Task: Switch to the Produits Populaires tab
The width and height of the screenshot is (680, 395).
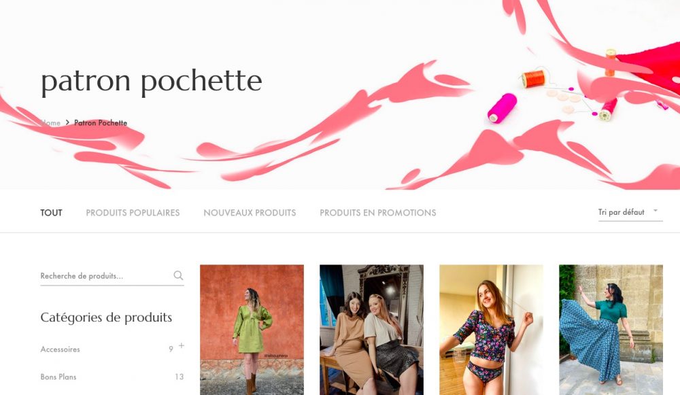Action: [133, 213]
